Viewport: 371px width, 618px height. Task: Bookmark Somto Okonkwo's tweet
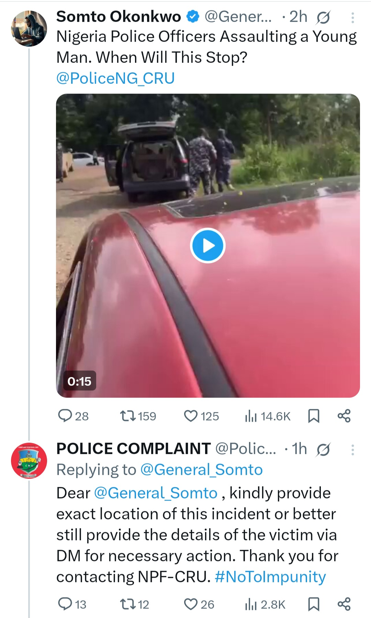[x=314, y=416]
